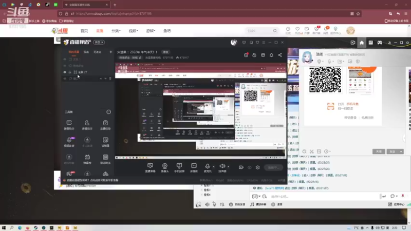Viewport: 411px width, 231px height.
Task: Click the unlock padlock icon in 直播伴侣
Action: coord(254,55)
